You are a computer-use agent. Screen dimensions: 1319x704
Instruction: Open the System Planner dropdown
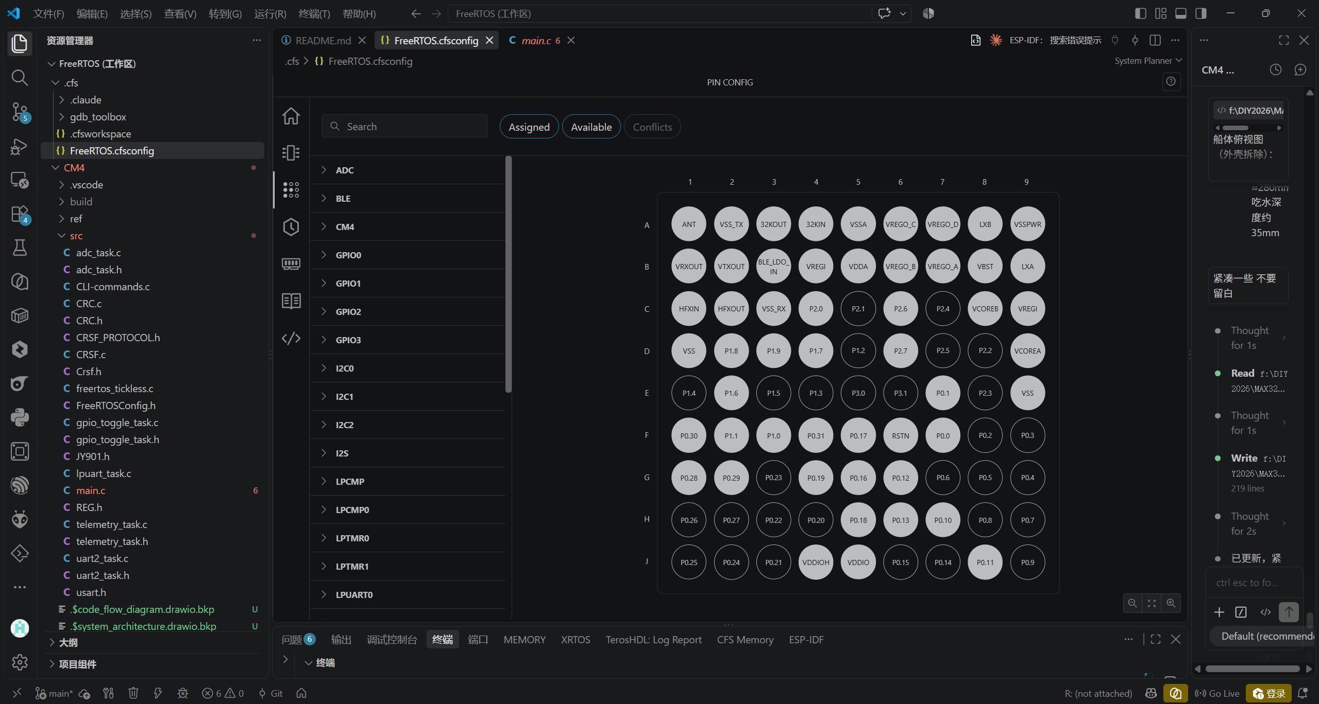1148,61
